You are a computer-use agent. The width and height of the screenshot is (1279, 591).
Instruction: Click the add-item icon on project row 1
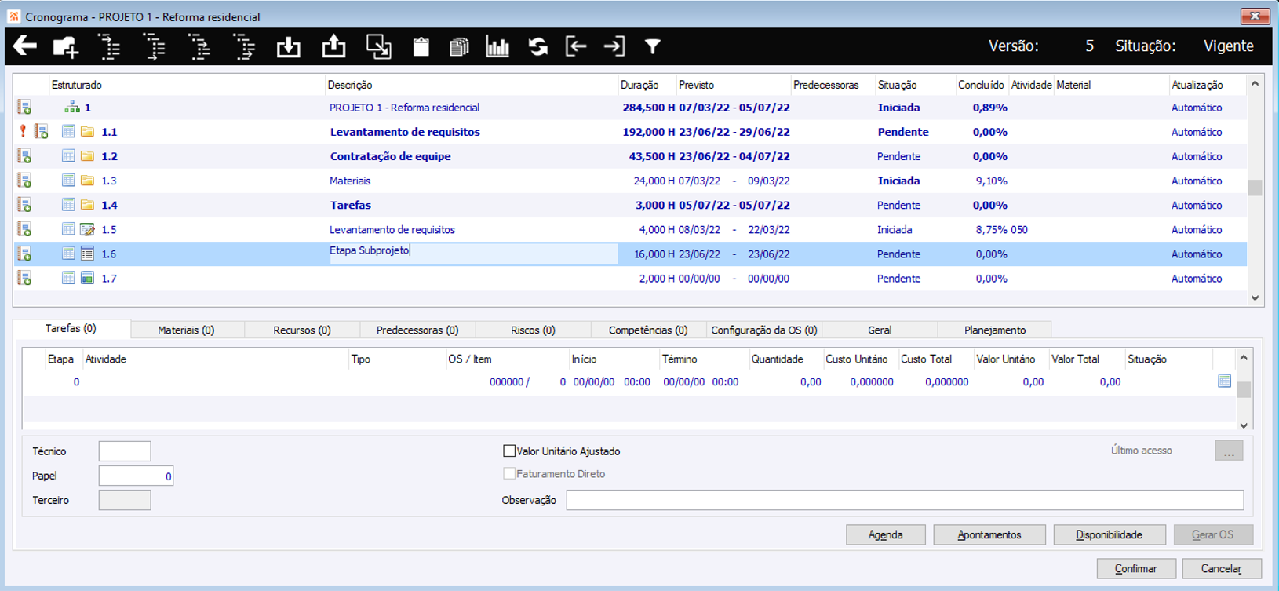click(x=25, y=108)
